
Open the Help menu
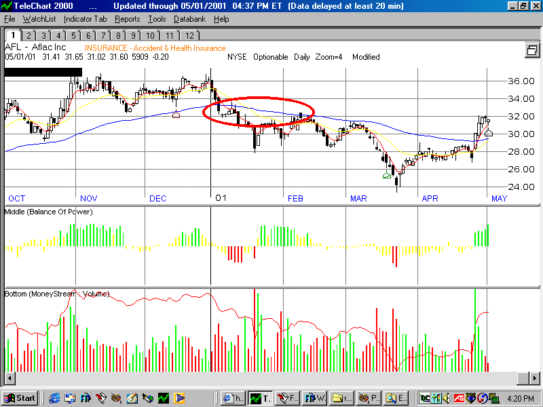pos(221,19)
